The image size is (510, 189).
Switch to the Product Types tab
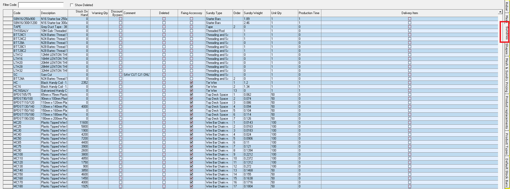pos(507,144)
